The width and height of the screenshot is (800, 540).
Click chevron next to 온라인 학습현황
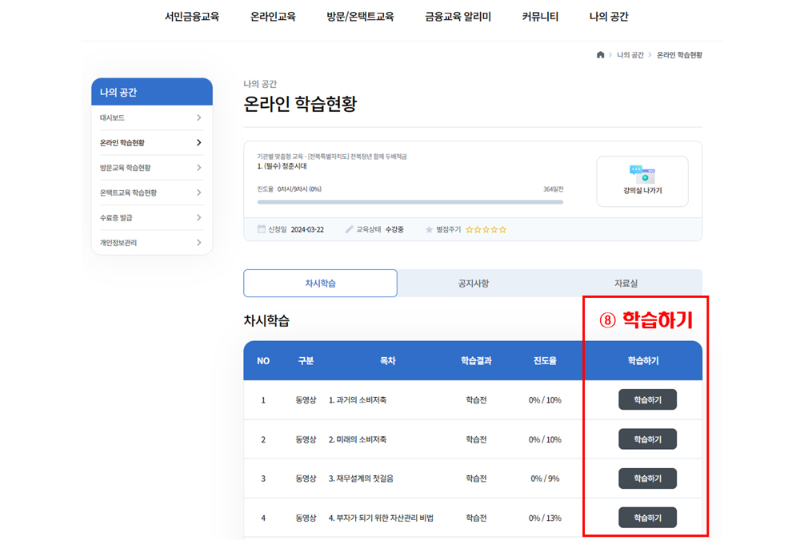(x=199, y=143)
